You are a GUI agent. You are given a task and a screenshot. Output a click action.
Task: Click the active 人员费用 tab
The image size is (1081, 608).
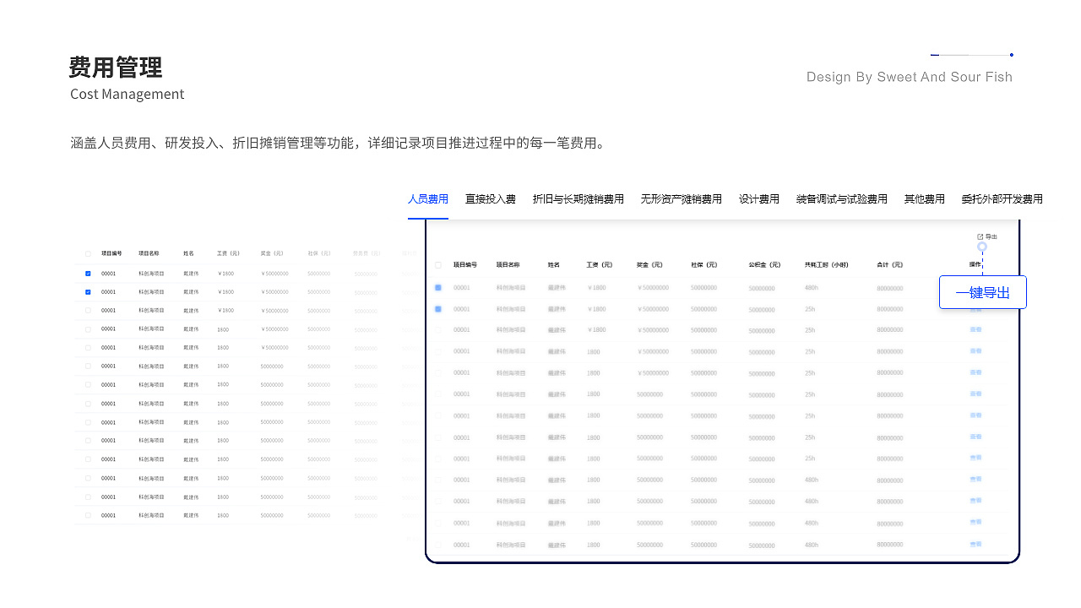click(x=428, y=199)
